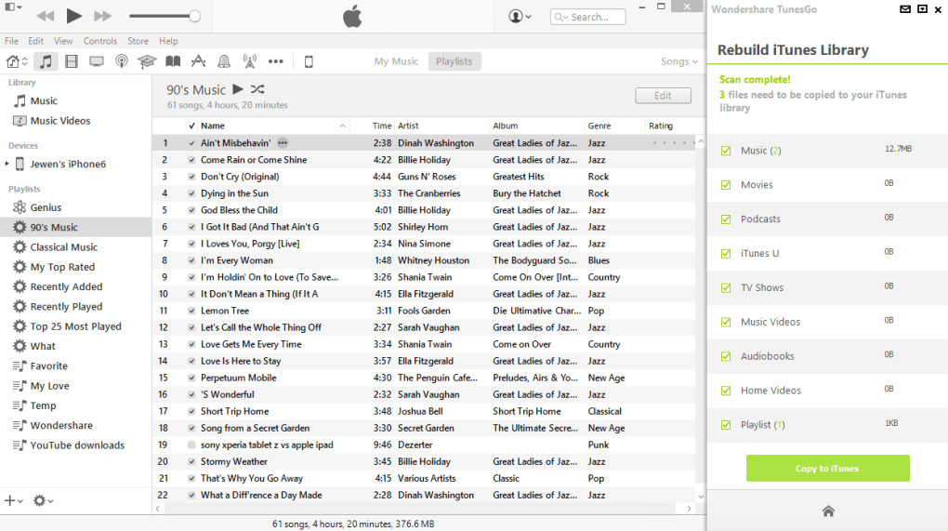Go to TunesGo home icon

tap(827, 511)
